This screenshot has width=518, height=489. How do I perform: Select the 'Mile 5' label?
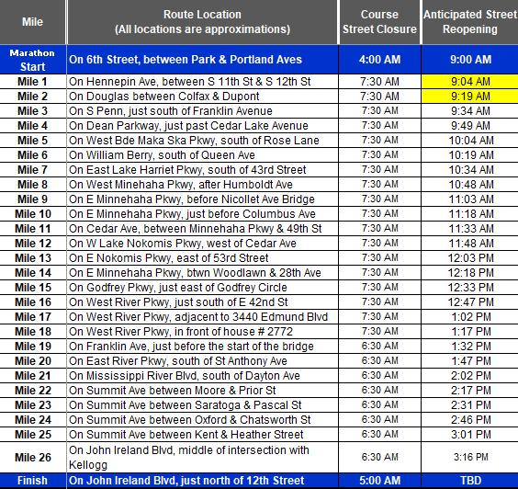pos(32,141)
